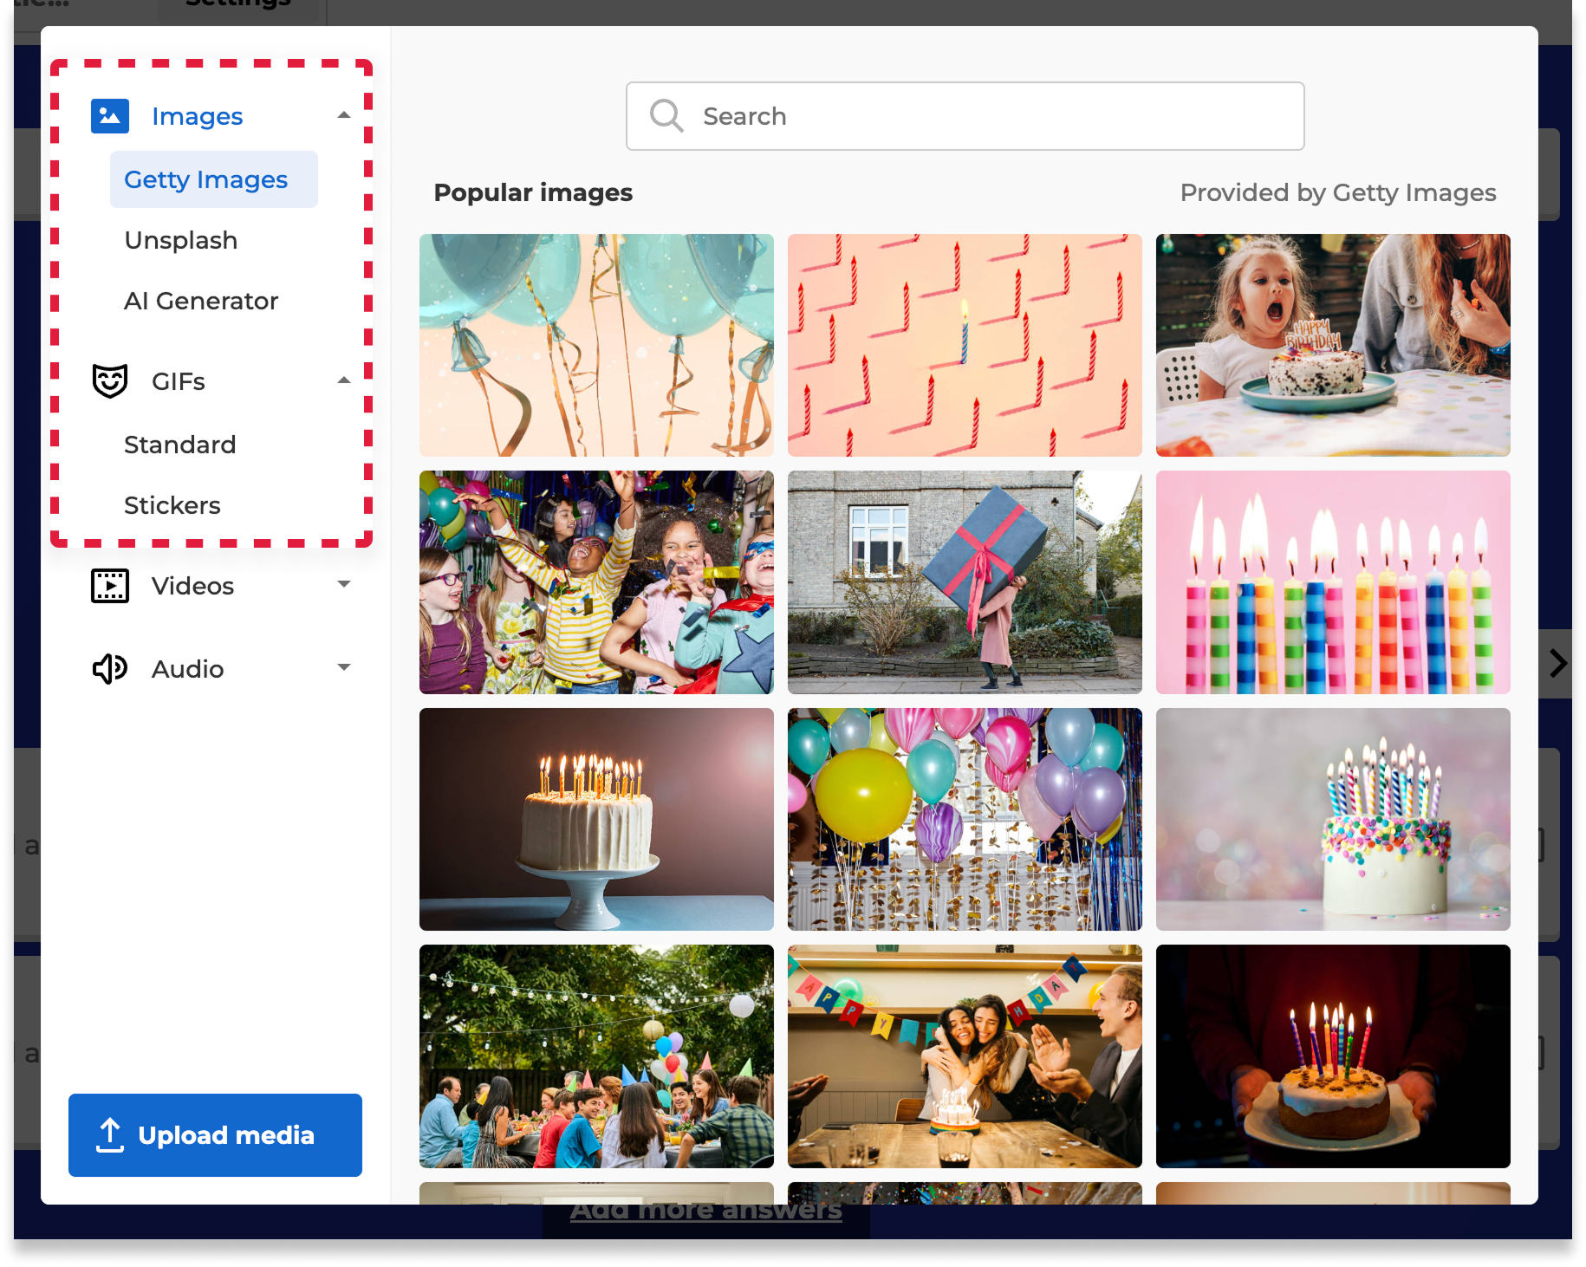1586x1267 pixels.
Task: Select the outdoor garden party image
Action: click(596, 1056)
